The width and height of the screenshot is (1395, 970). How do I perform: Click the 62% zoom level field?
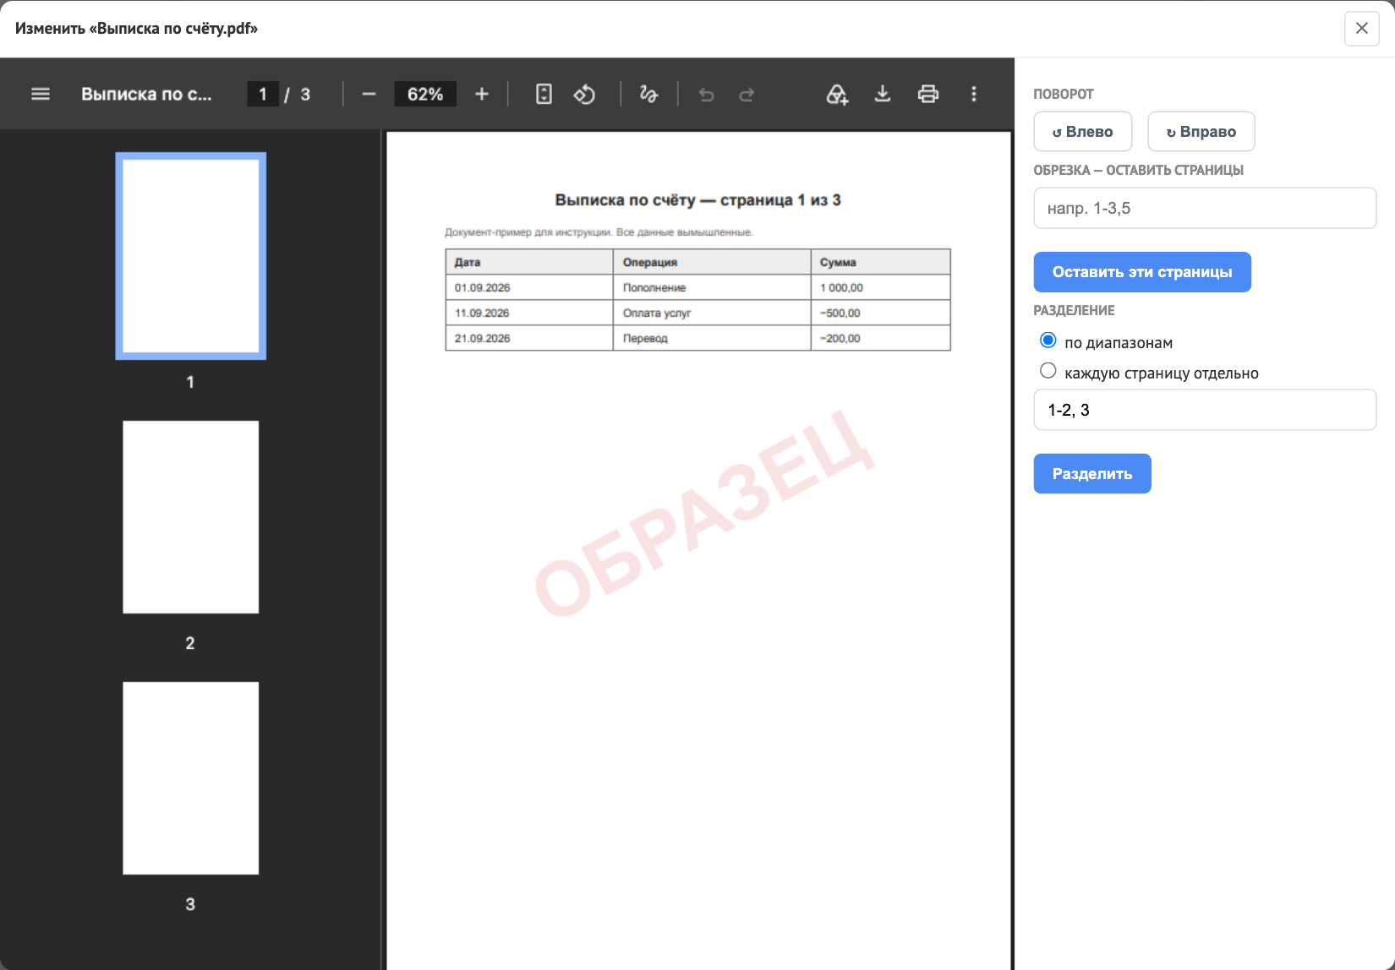pyautogui.click(x=425, y=94)
